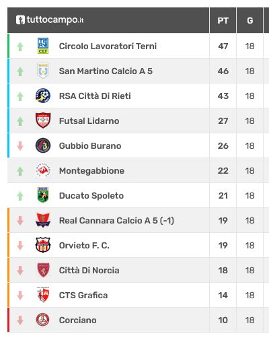Sort standings by PT column header
The width and height of the screenshot is (269, 342).
click(223, 20)
